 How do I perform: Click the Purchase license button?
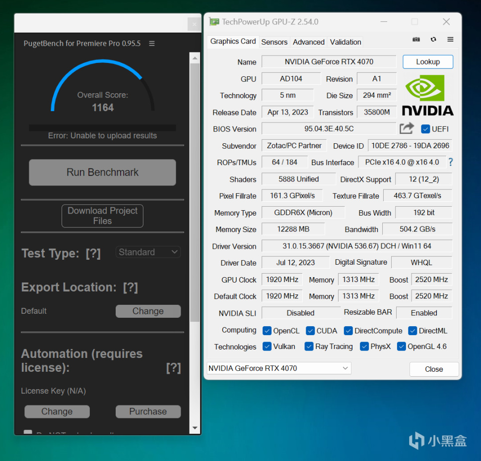coord(148,411)
